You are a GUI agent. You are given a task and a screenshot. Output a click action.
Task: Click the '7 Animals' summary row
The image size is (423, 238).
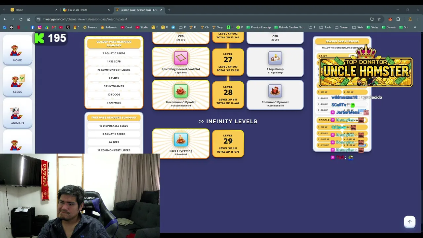point(114,103)
